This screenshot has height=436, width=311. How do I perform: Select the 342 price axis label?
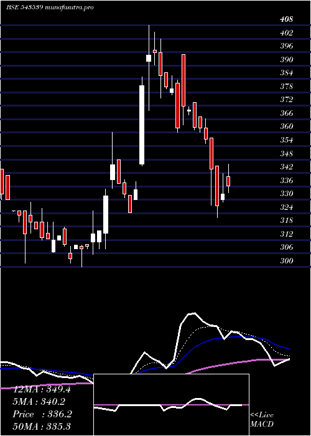(x=287, y=167)
